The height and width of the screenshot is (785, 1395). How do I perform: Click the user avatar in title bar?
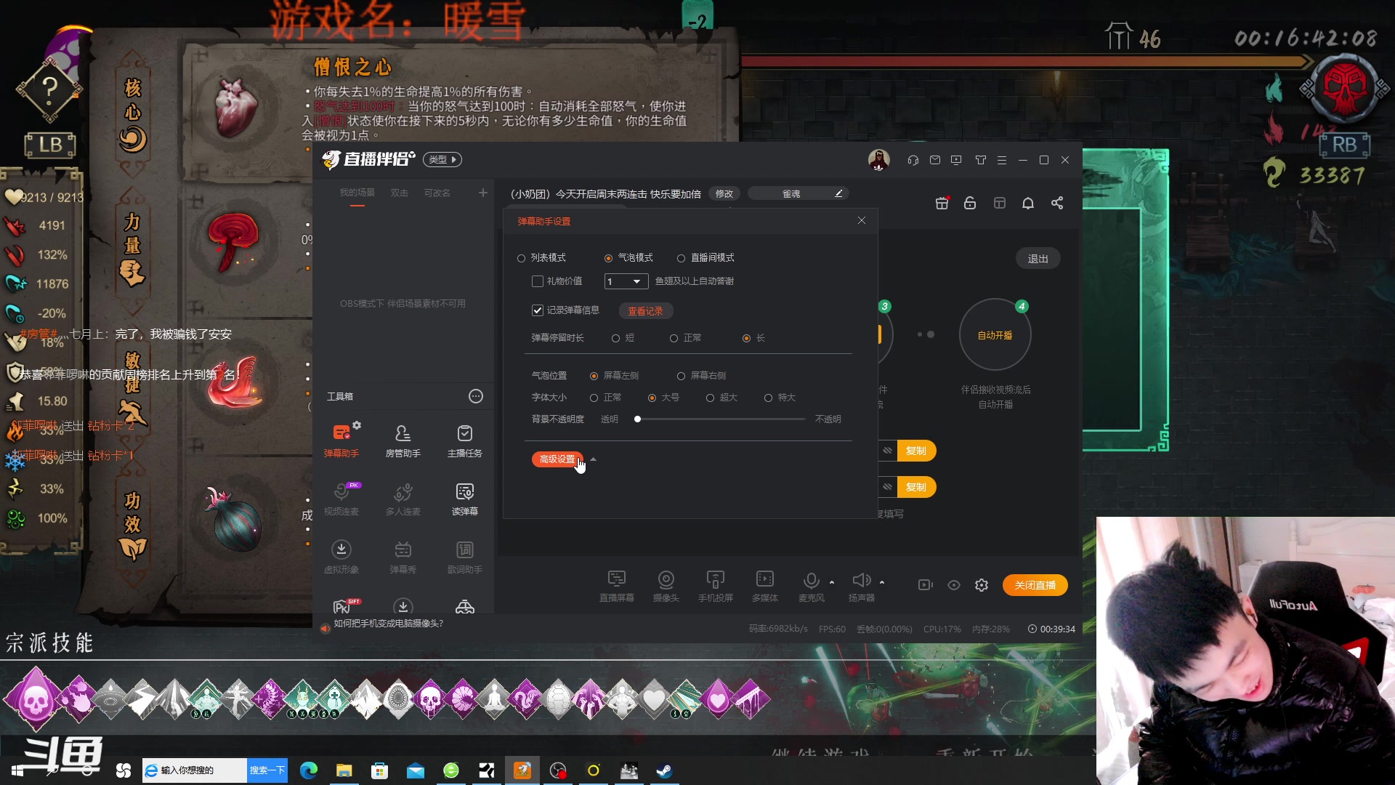(878, 160)
